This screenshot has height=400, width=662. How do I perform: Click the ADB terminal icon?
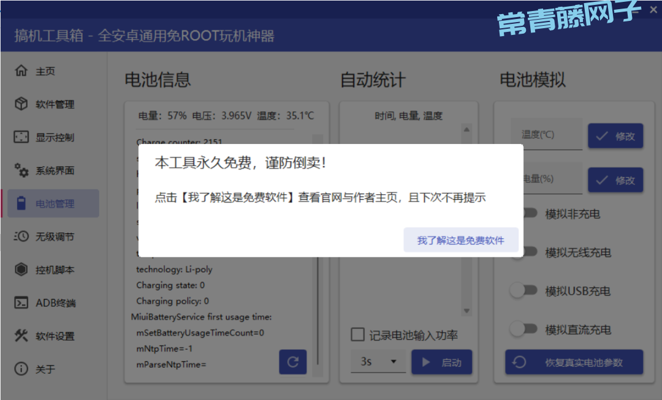coord(21,303)
